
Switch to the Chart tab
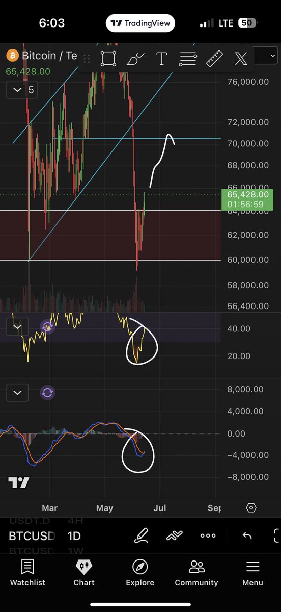(84, 573)
